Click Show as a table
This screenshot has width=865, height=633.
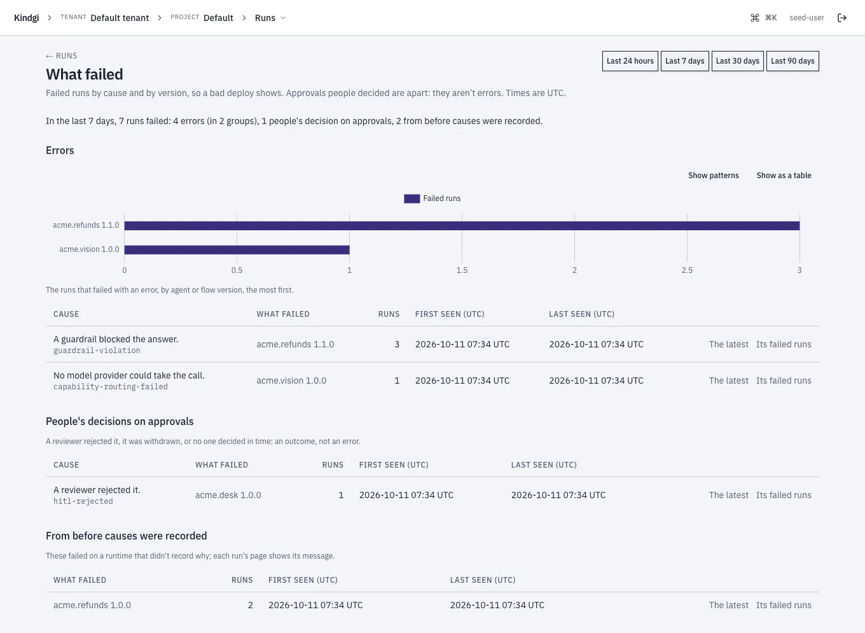[x=784, y=176]
